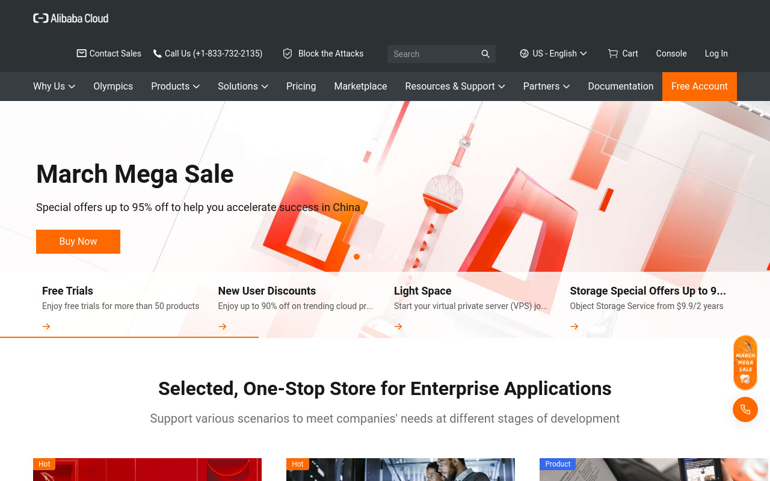Viewport: 770px width, 481px height.
Task: Open the March Mega Sale floating badge
Action: (745, 363)
